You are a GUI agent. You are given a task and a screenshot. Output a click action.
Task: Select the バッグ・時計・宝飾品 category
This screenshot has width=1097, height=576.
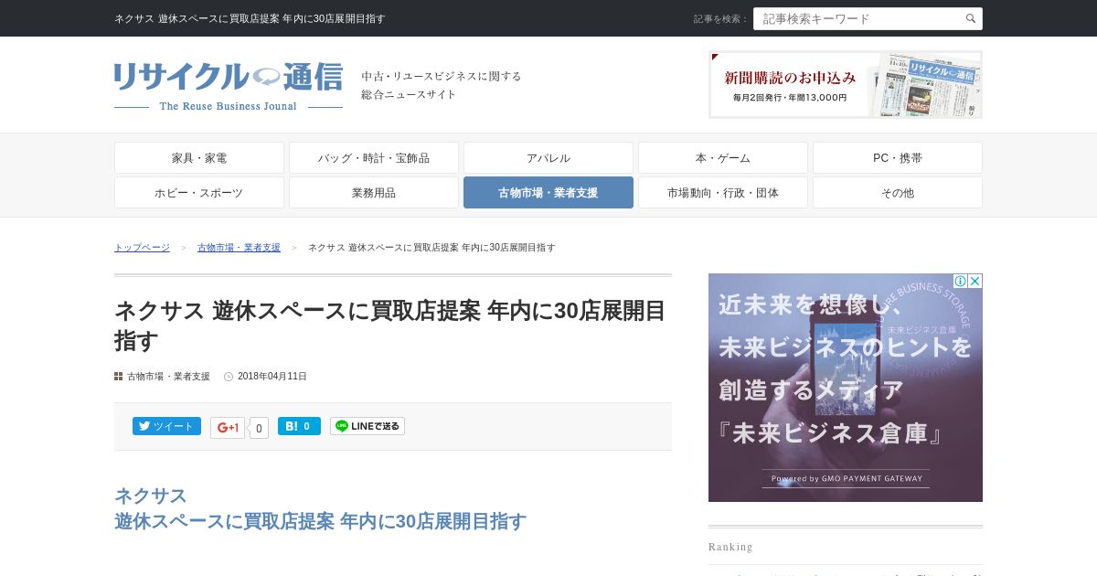pyautogui.click(x=374, y=158)
